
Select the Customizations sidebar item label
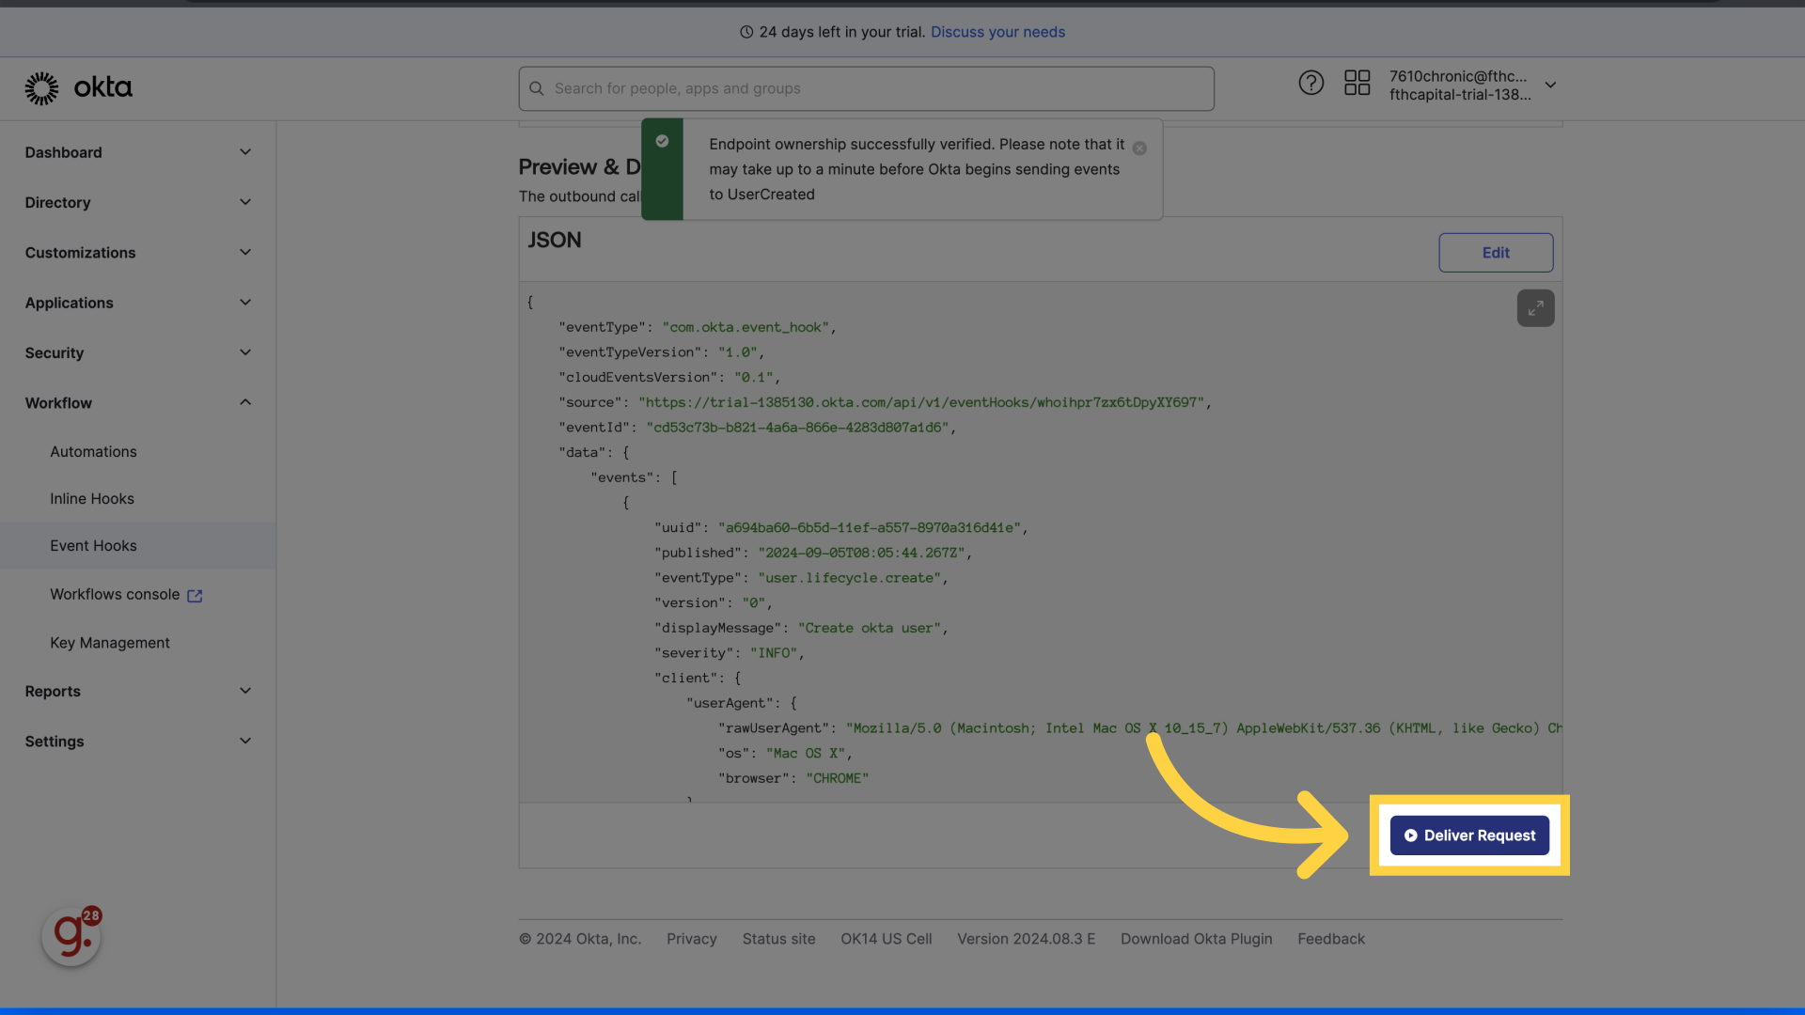pyautogui.click(x=80, y=253)
